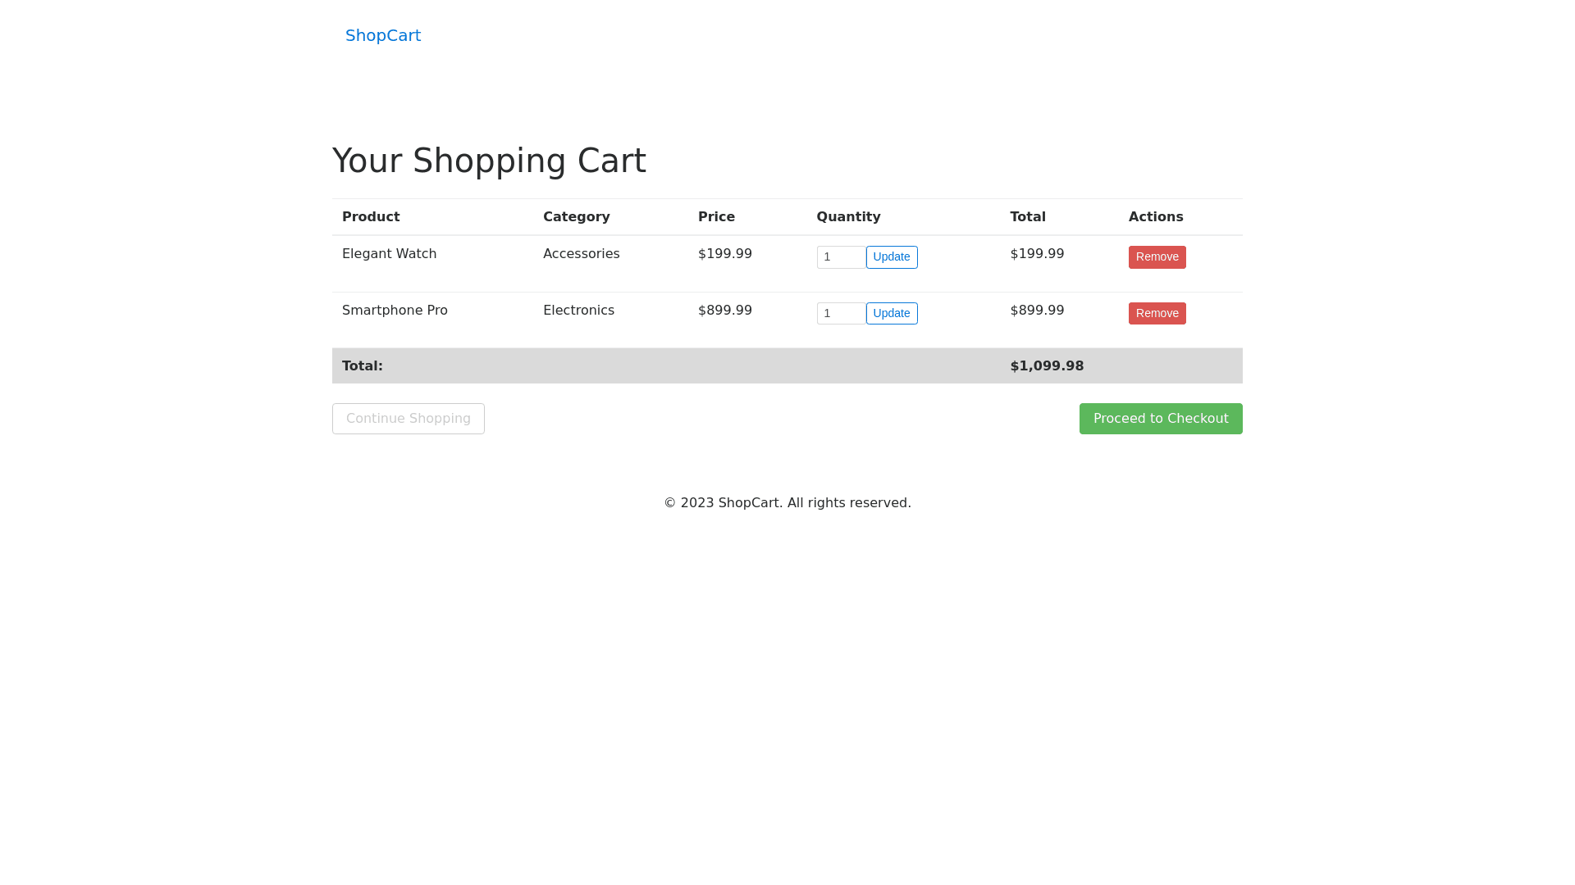Select the Elegant Watch product name
This screenshot has height=885, width=1575.
point(389,254)
